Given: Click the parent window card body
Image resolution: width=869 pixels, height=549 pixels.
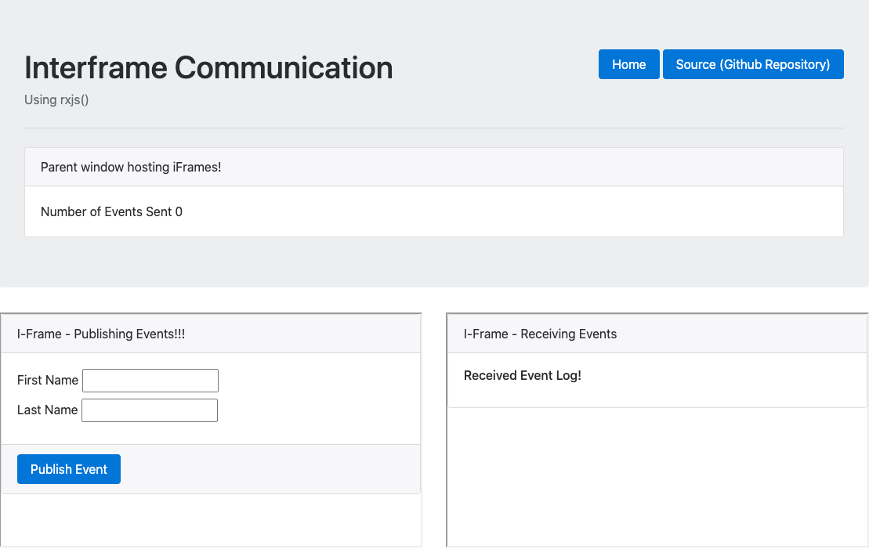Looking at the screenshot, I should pyautogui.click(x=433, y=211).
